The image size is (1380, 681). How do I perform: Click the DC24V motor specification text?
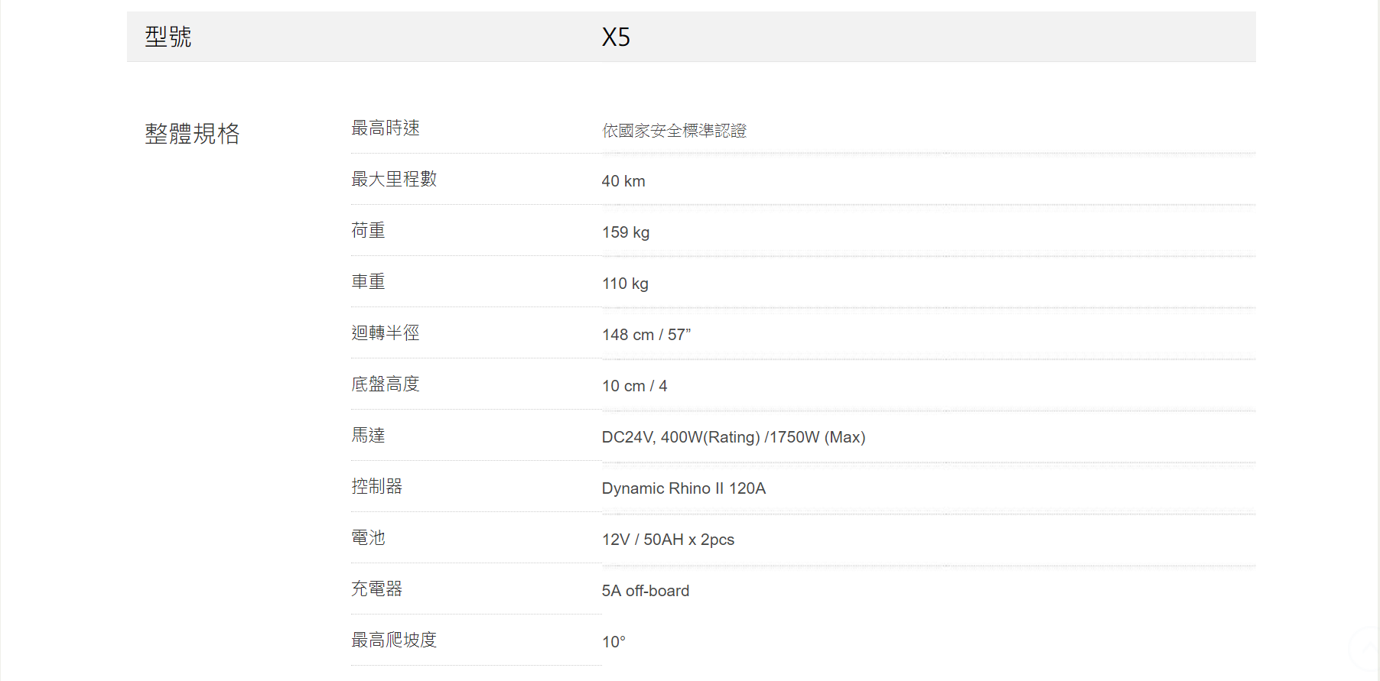734,437
